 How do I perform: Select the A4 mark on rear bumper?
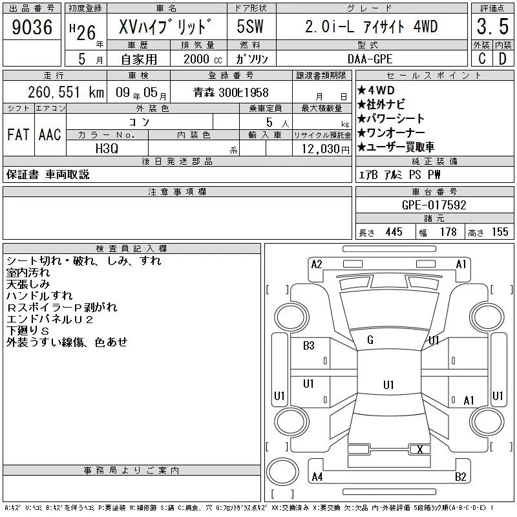click(317, 477)
